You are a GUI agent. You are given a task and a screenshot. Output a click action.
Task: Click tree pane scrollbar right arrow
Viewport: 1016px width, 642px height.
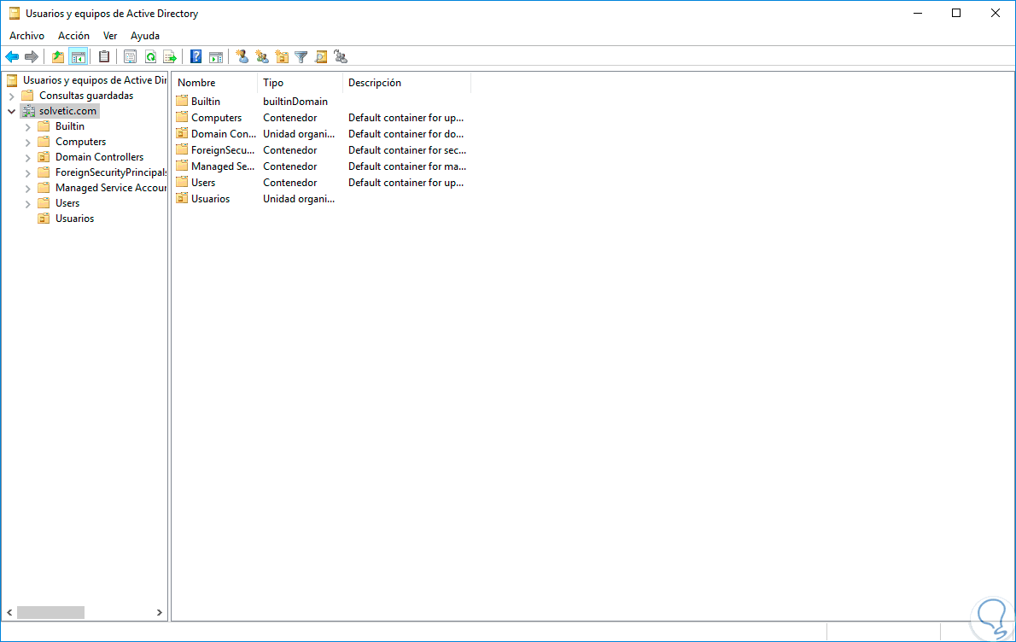160,612
